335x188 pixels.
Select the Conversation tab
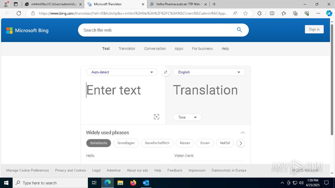pyautogui.click(x=155, y=49)
